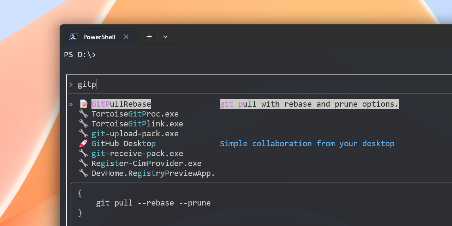Select TortoiseGitProc.exe from results
This screenshot has height=226, width=452.
pyautogui.click(x=135, y=114)
